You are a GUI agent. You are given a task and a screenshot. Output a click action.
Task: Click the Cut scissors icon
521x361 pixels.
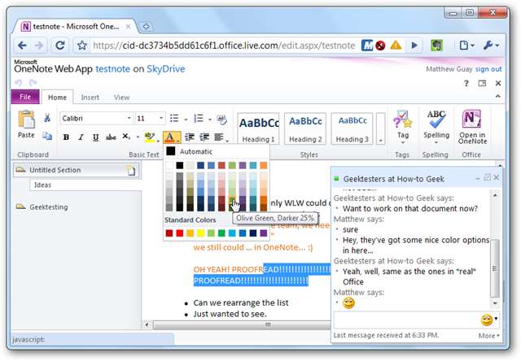(47, 117)
